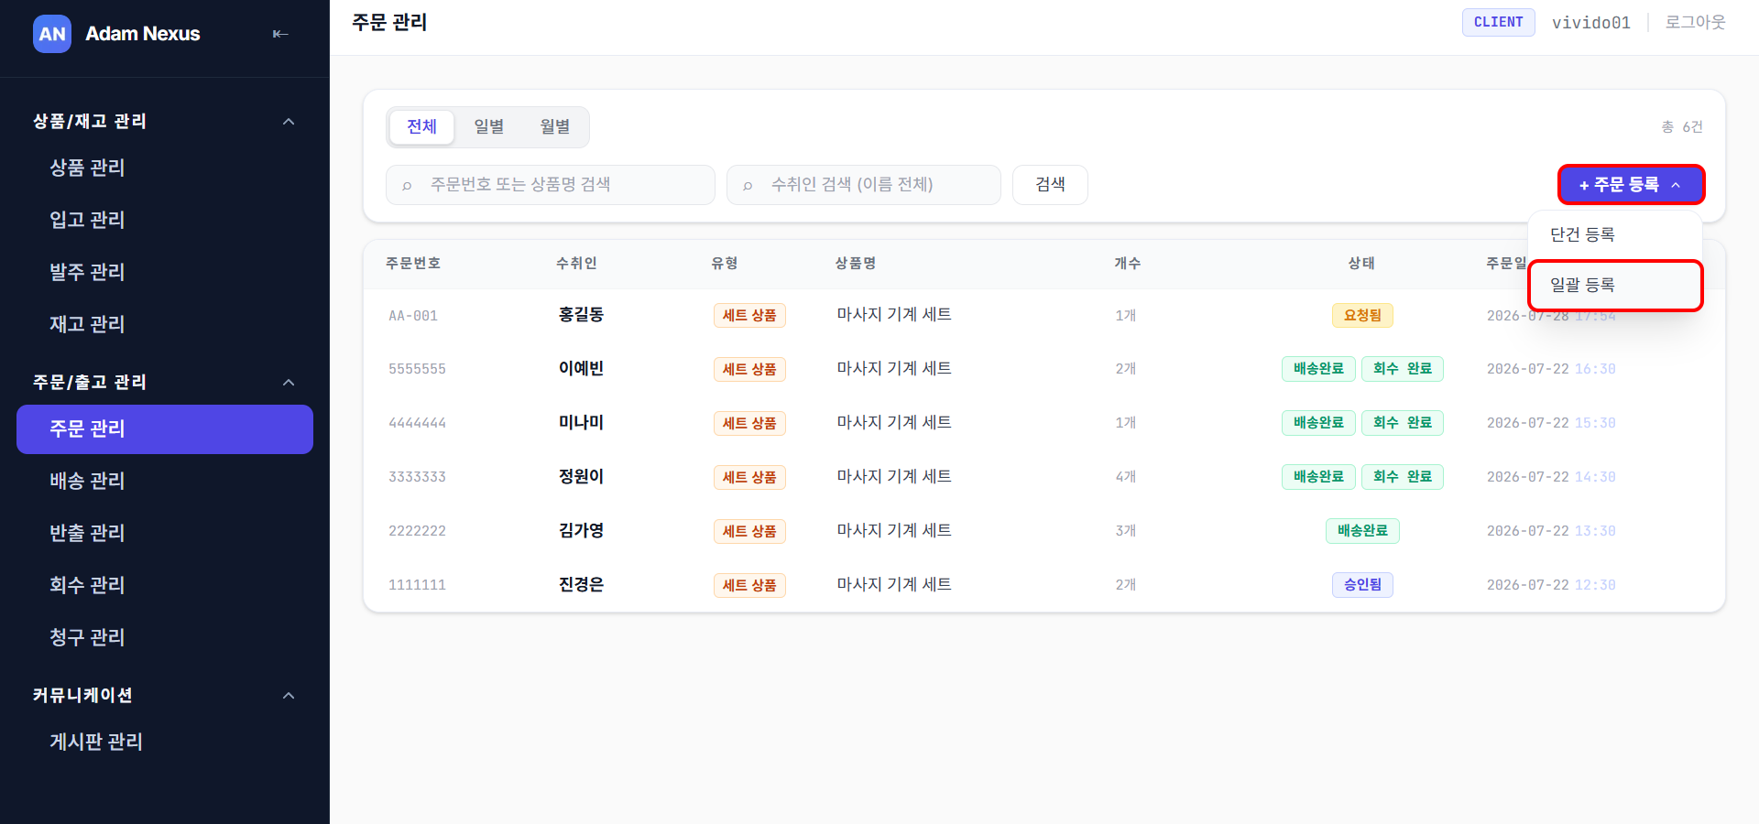The height and width of the screenshot is (824, 1759).
Task: Open 상품 관리 in the sidebar
Action: pos(165,168)
